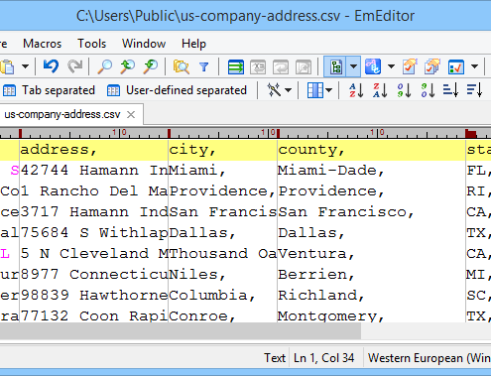491x376 pixels.
Task: Toggle User-defined separated mode
Action: [177, 90]
